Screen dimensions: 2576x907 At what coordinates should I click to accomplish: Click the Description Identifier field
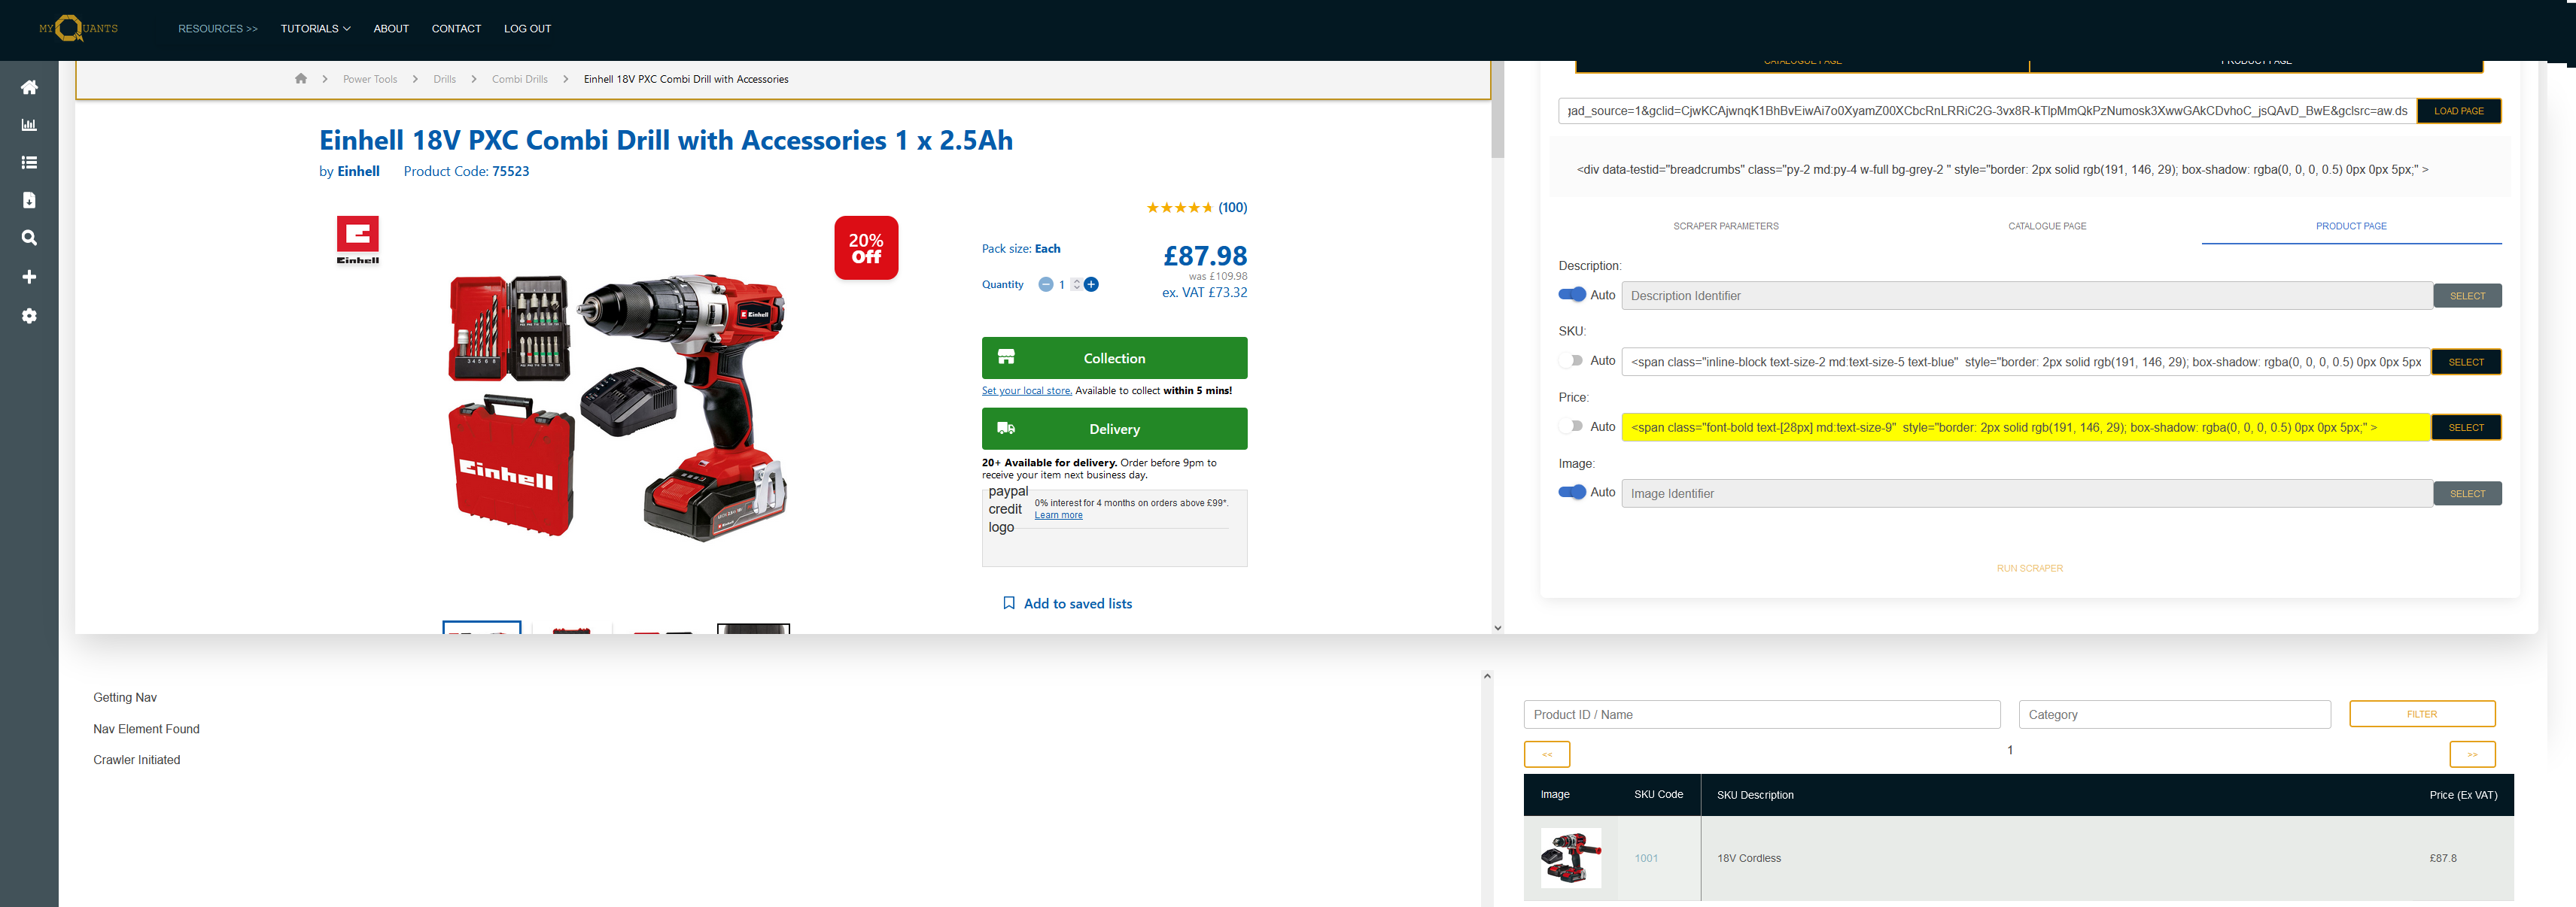(2027, 296)
